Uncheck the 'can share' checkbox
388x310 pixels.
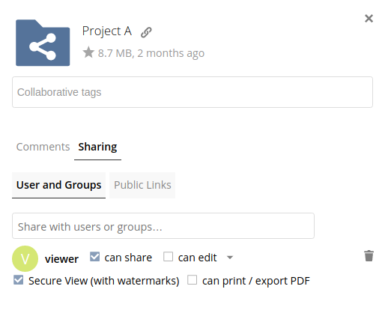point(94,257)
